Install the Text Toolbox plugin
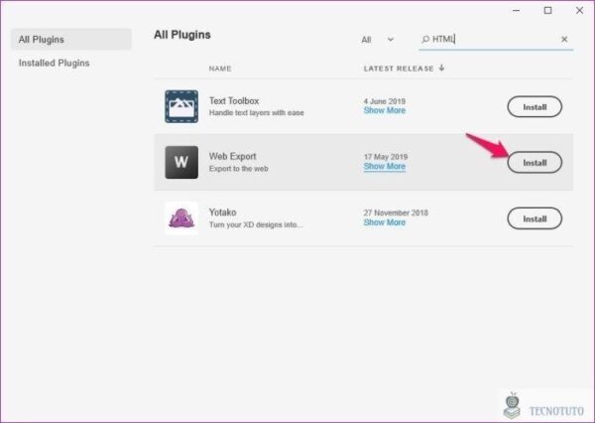The width and height of the screenshot is (595, 423). [535, 107]
